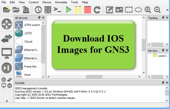Viewport: 170px width, 109px height.
Task: Open the View menu
Action: tap(22, 2)
